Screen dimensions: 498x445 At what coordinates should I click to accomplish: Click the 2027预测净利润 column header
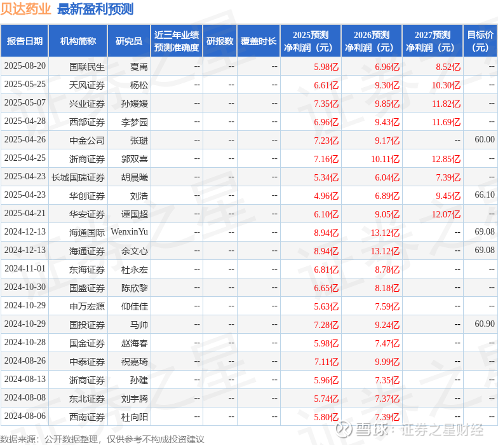(x=433, y=41)
